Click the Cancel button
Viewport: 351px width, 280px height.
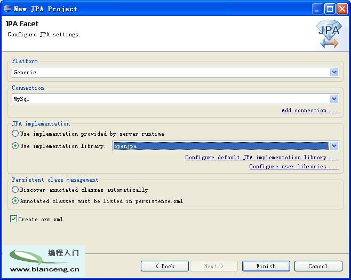pyautogui.click(x=318, y=266)
